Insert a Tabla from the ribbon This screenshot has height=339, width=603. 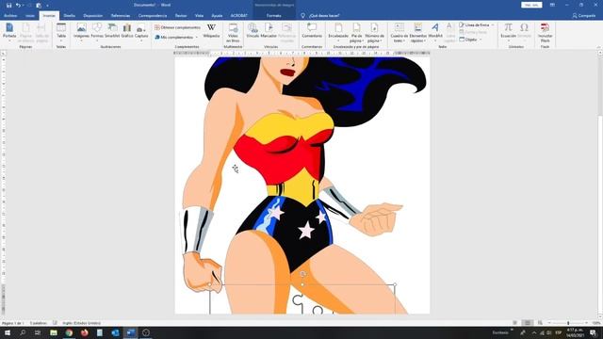61,32
